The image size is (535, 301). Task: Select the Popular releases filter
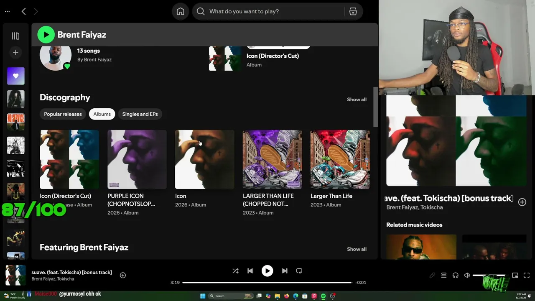[x=63, y=114]
